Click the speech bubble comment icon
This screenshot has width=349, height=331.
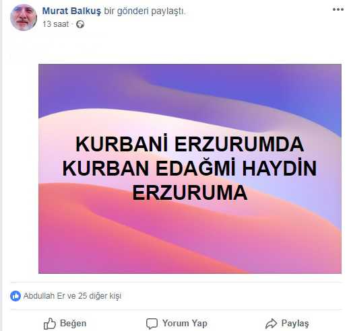(x=152, y=324)
